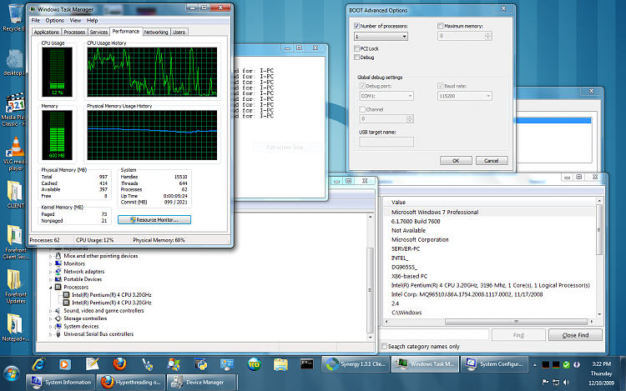Open the Options menu in Task Manager
This screenshot has height=391, width=626.
55,20
